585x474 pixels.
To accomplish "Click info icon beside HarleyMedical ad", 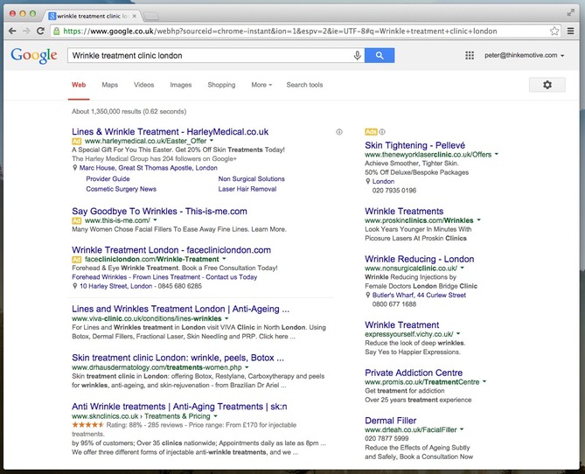I will tap(339, 132).
